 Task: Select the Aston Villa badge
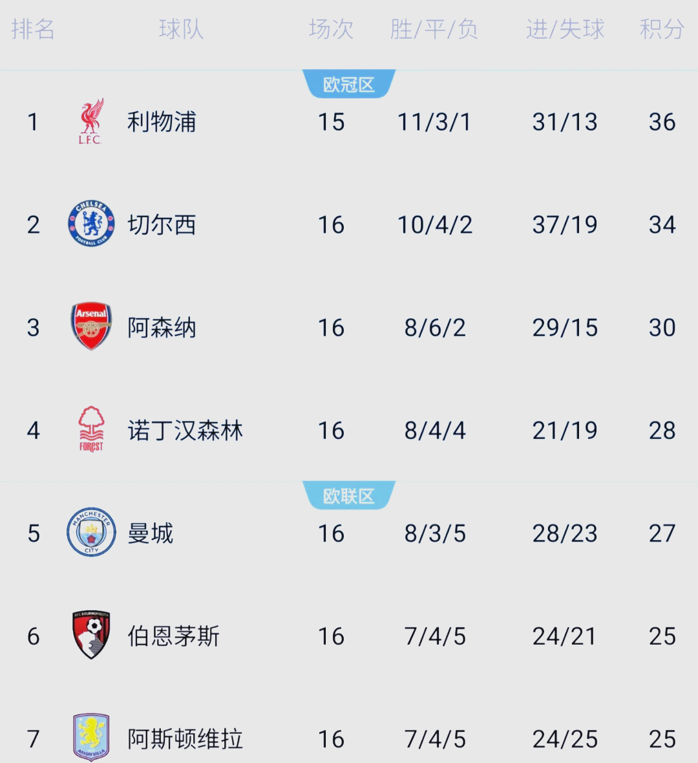(x=91, y=737)
